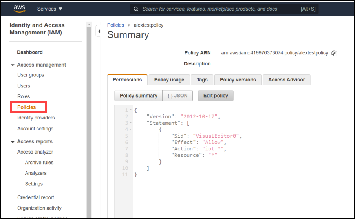Image resolution: width=355 pixels, height=219 pixels.
Task: Click the Edit policy button
Action: 216,96
